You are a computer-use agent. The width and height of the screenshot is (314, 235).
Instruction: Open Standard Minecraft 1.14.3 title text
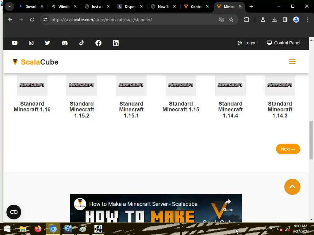pos(280,110)
